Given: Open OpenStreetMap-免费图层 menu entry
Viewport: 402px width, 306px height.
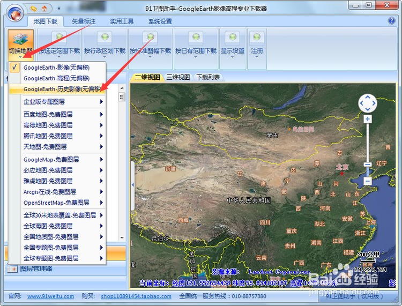Looking at the screenshot, I should [57, 203].
